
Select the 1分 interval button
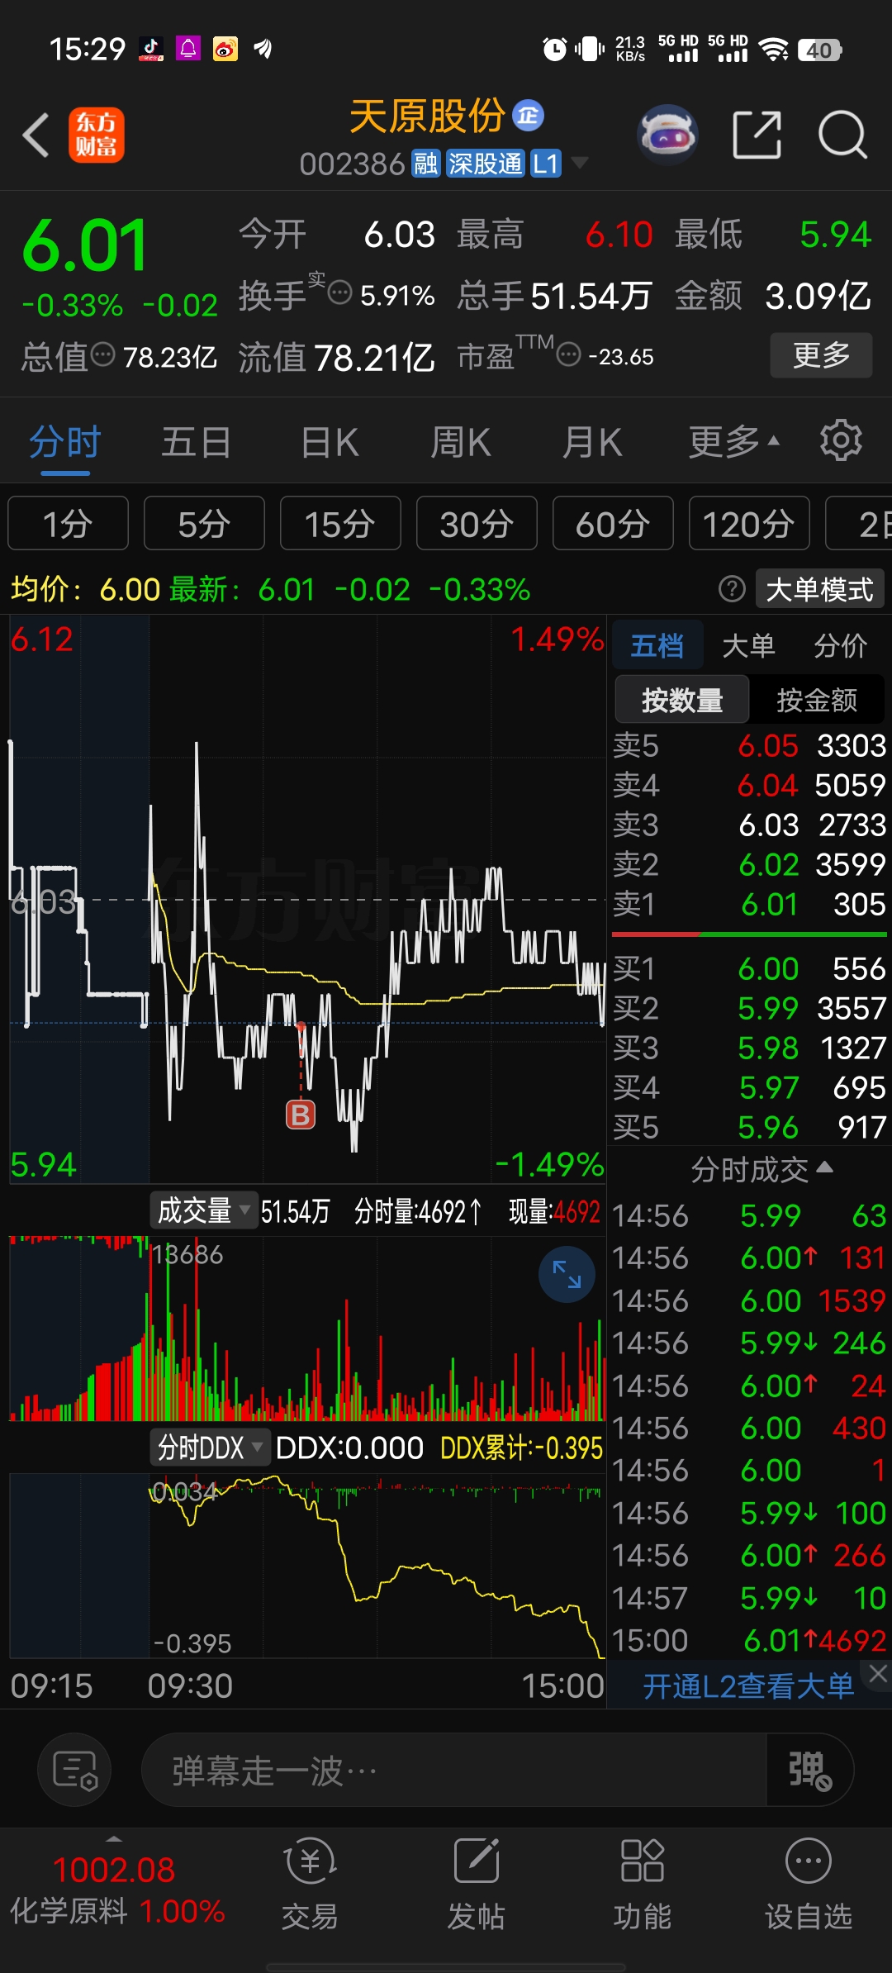[x=68, y=523]
